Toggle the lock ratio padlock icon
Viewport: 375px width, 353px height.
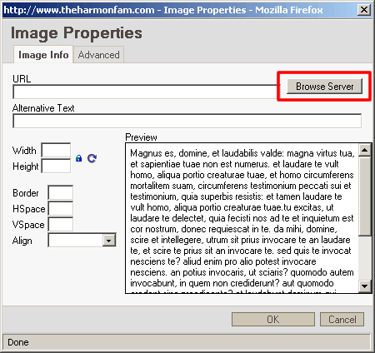(78, 158)
